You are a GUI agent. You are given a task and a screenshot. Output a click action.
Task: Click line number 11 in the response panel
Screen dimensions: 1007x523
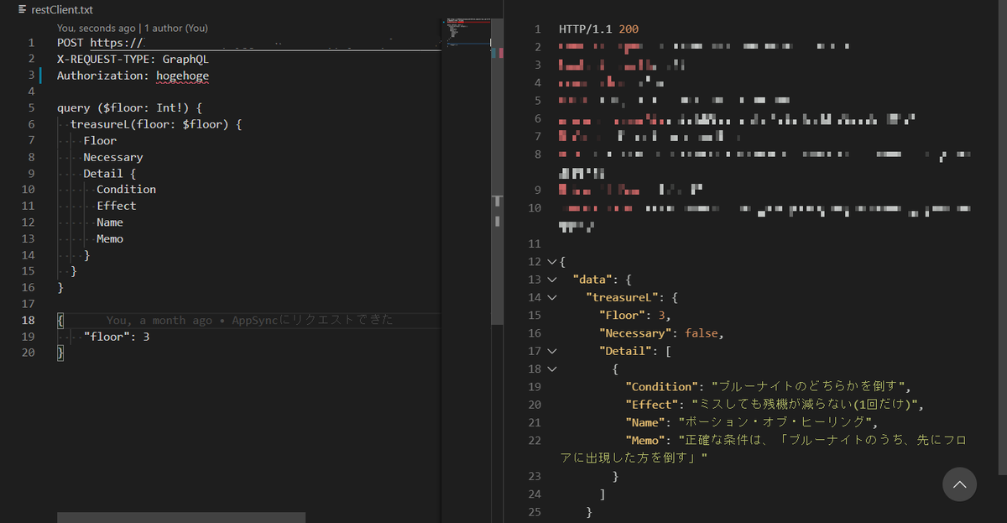535,243
